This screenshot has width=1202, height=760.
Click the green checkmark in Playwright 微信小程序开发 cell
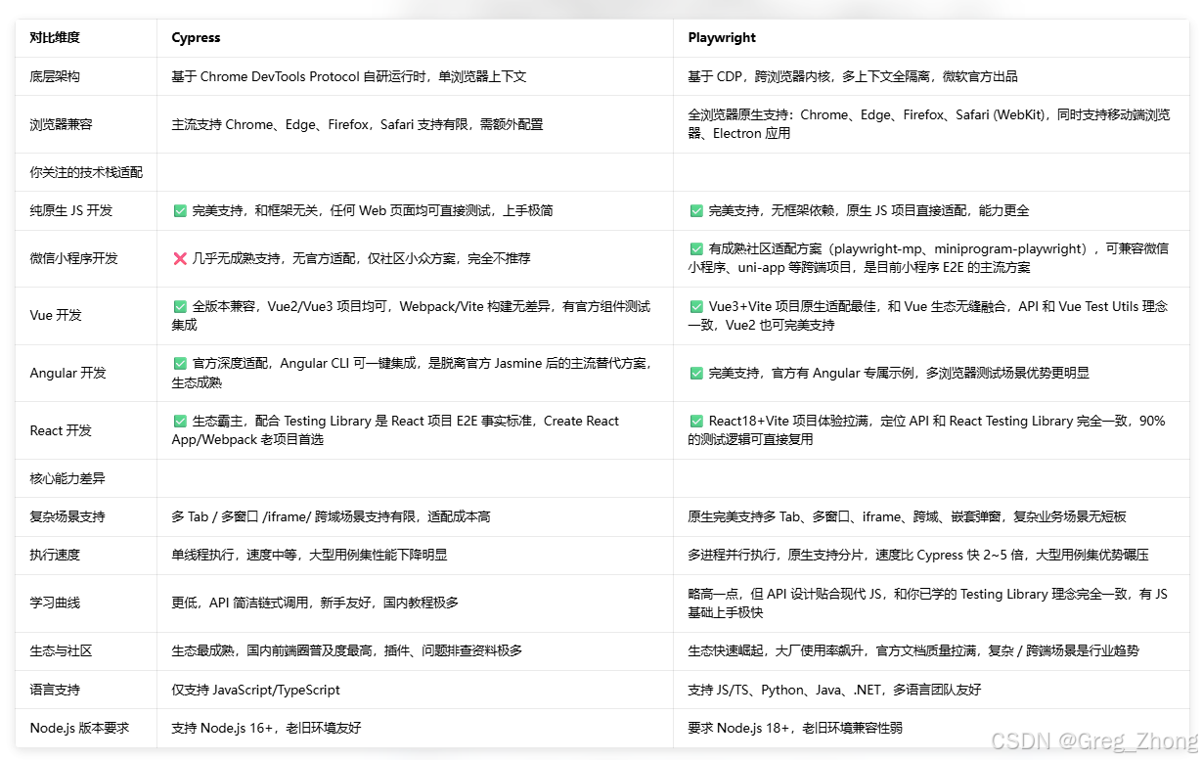(696, 248)
